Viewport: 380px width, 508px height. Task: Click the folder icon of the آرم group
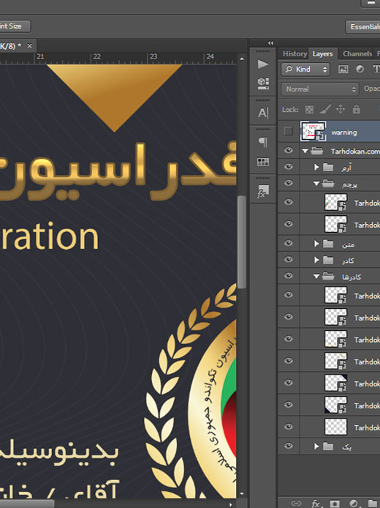click(328, 167)
